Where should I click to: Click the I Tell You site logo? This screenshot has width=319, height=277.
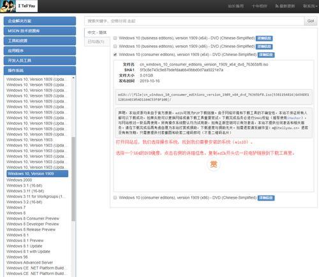tap(19, 6)
